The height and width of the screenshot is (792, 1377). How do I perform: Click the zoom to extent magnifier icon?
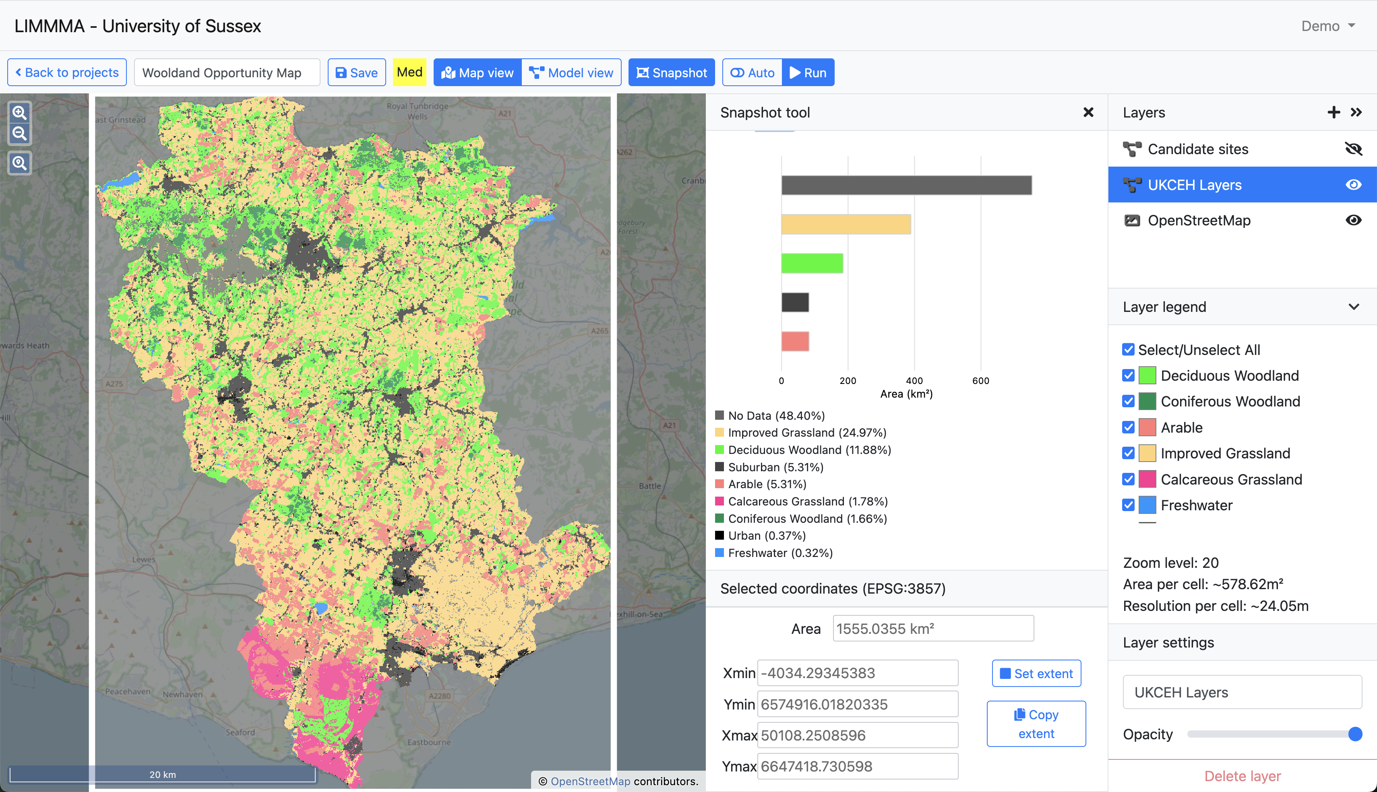pyautogui.click(x=20, y=163)
